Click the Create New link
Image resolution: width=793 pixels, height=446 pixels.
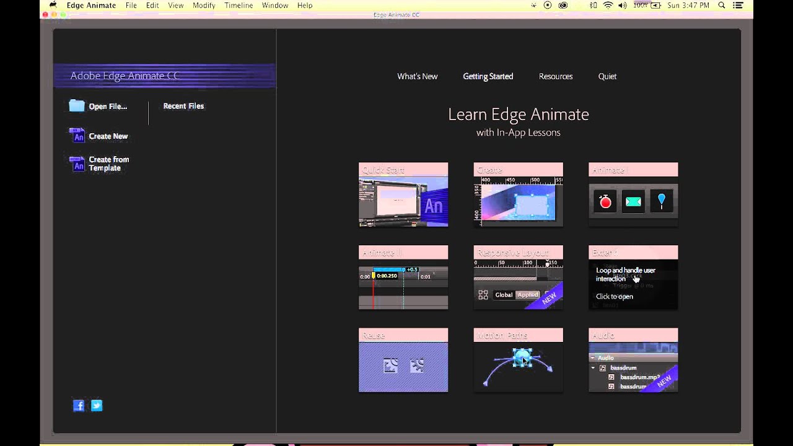coord(108,136)
